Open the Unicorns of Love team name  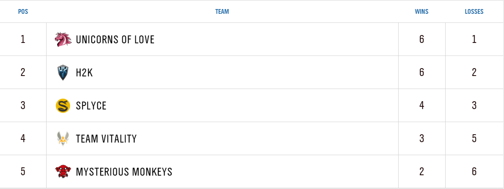(115, 39)
